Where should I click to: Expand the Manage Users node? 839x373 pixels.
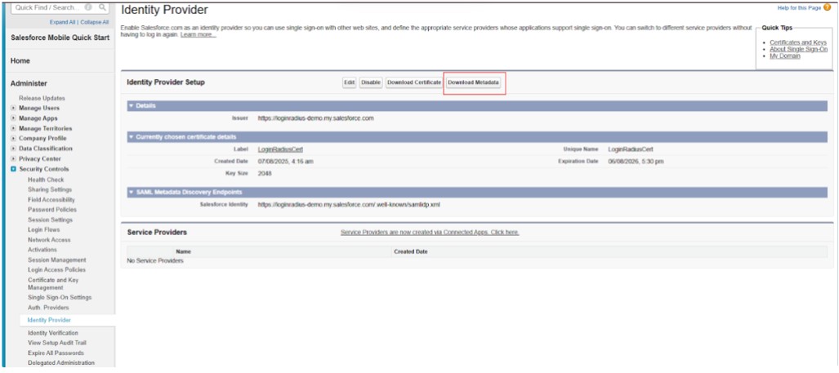tap(13, 108)
